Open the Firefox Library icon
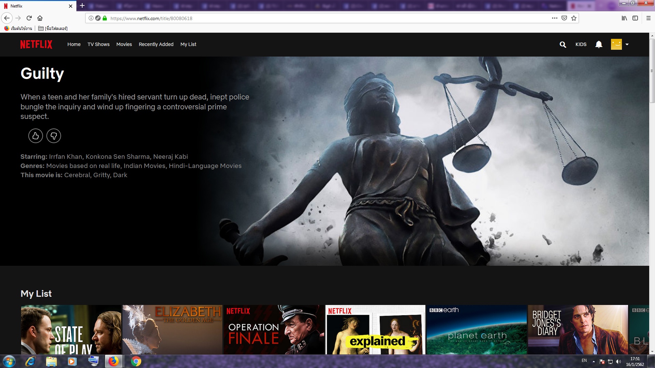655x368 pixels. pyautogui.click(x=624, y=18)
